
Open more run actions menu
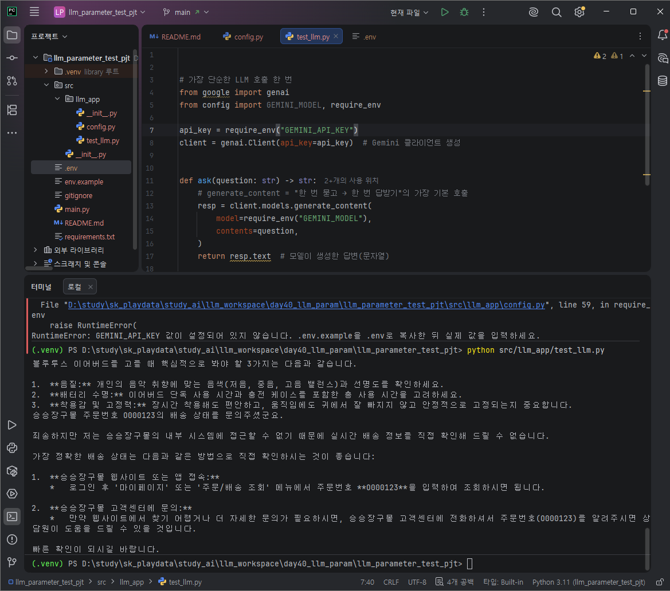[x=484, y=12]
